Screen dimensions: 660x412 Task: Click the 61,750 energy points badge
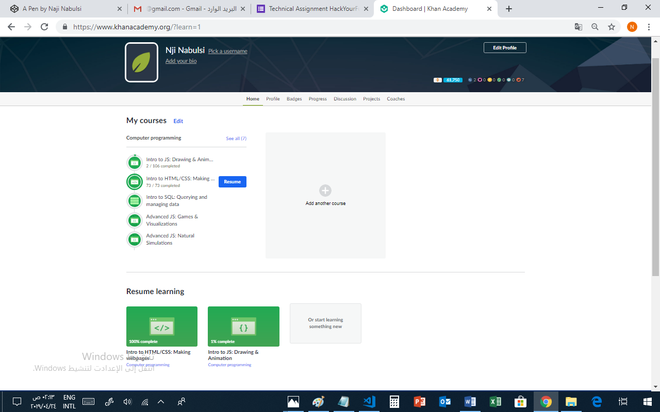pyautogui.click(x=453, y=80)
